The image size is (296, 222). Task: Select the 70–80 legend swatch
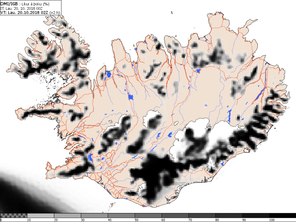tap(202, 215)
